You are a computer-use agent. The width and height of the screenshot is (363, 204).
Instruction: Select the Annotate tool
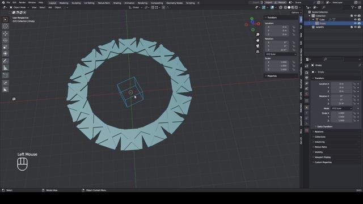coord(5,61)
